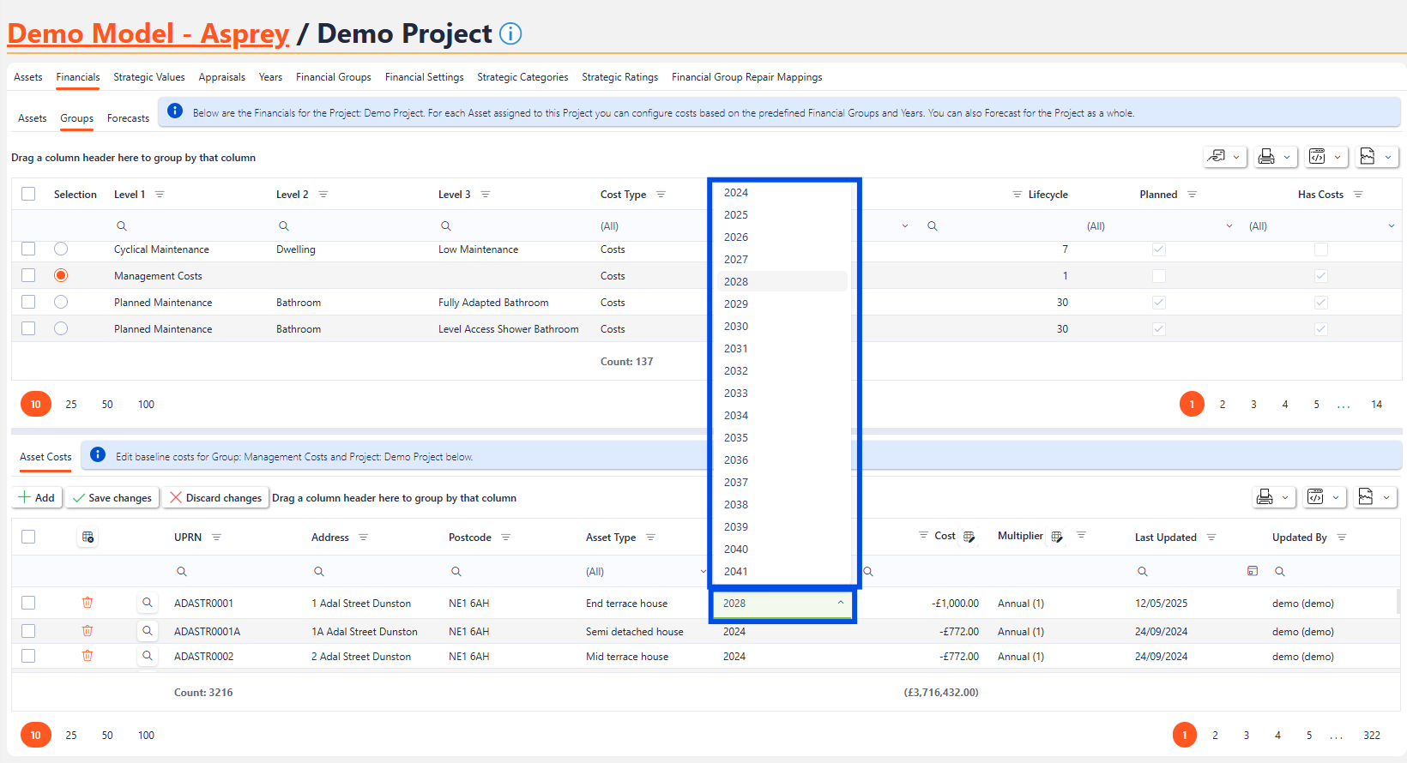
Task: Click the bulk edit icon beside Cost header
Action: click(x=969, y=537)
